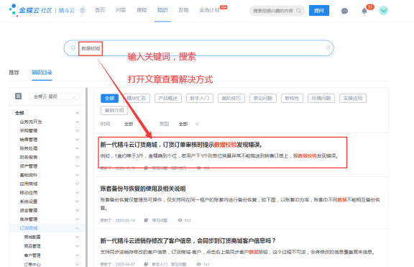The width and height of the screenshot is (414, 267).
Task: Expand the 财务报表 tree chevron
Action: 77,158
